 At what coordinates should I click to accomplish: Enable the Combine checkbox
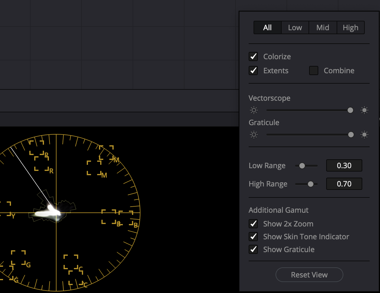coord(314,71)
